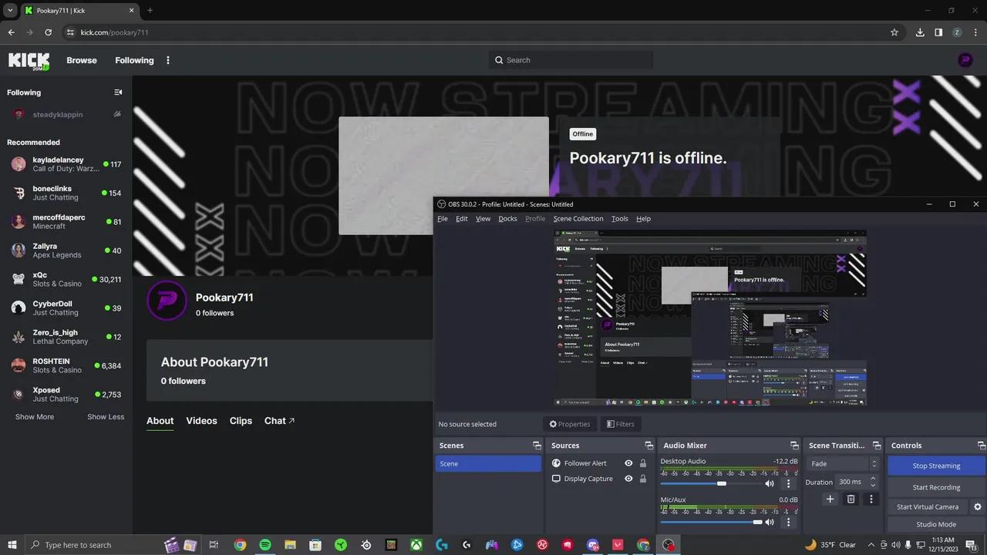This screenshot has width=987, height=555.
Task: Open the Virtual Camera settings gear
Action: 978,506
